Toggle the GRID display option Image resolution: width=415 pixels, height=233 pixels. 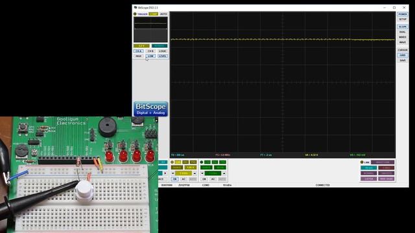pyautogui.click(x=403, y=55)
